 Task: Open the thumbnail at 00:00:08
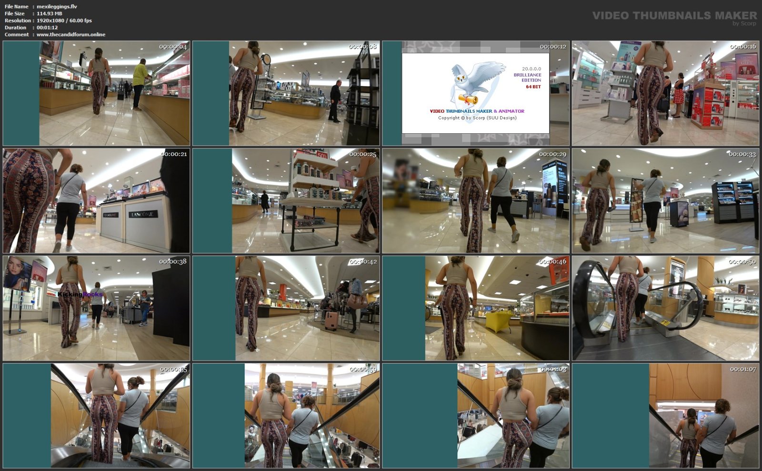(286, 93)
